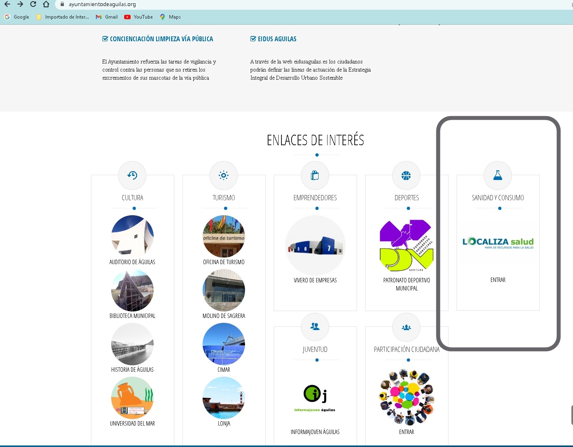Select the Cultura clock icon

coord(132,175)
